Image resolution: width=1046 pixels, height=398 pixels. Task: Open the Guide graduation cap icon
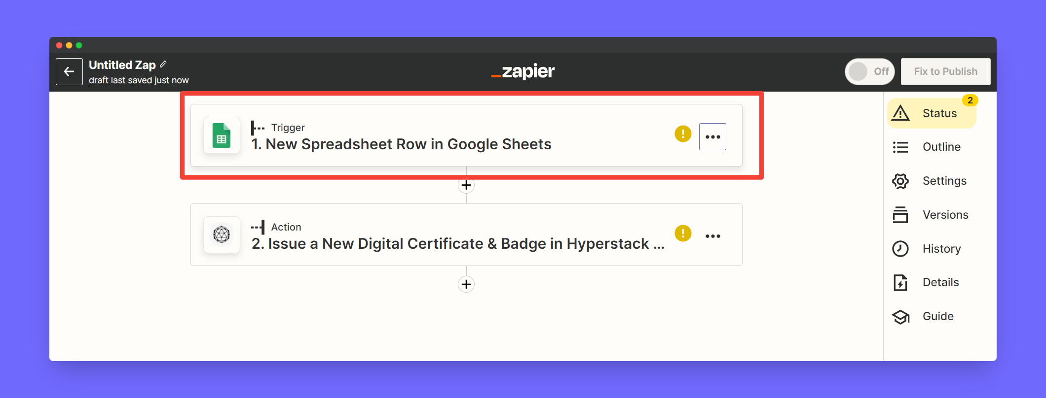point(900,317)
